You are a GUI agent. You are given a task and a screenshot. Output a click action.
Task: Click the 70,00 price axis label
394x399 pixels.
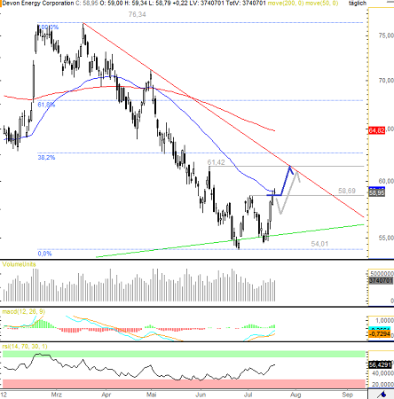[x=386, y=81]
